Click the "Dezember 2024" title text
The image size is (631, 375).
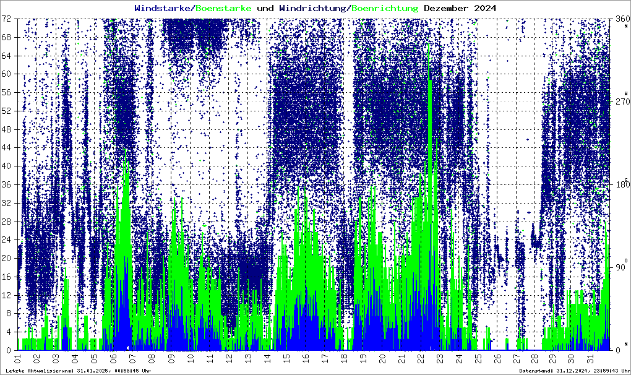tap(460, 8)
